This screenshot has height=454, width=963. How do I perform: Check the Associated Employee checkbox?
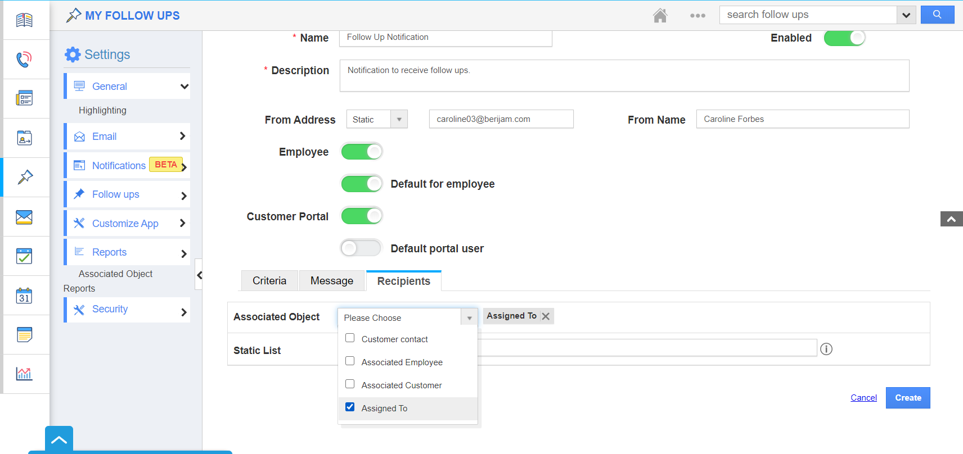pyautogui.click(x=350, y=361)
